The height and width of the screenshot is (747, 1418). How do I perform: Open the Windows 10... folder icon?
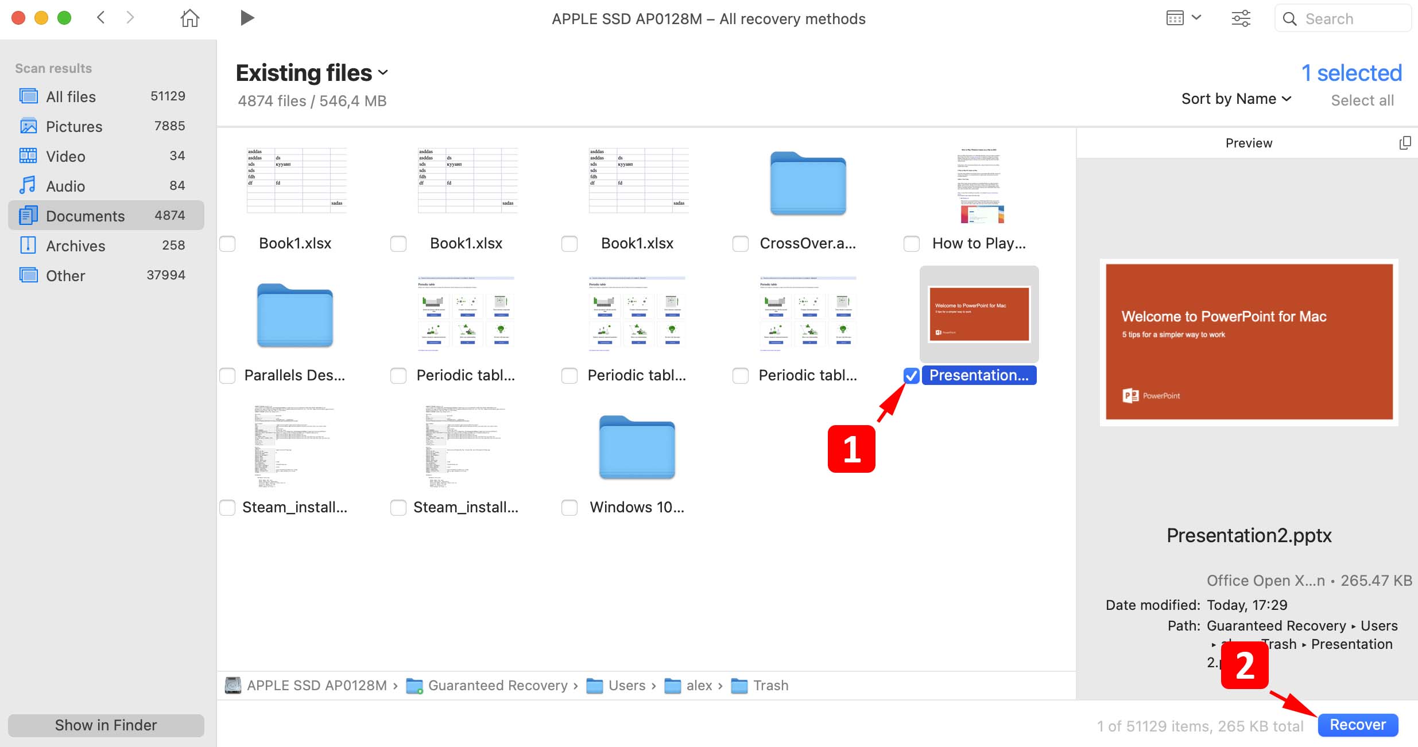click(x=637, y=448)
